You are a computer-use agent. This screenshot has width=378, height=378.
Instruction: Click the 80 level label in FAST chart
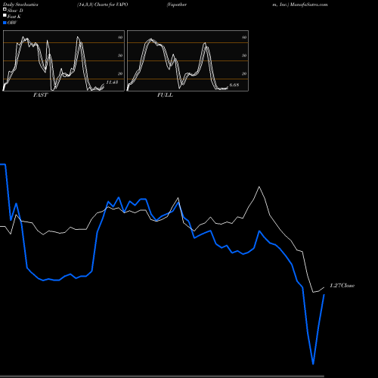(120, 37)
